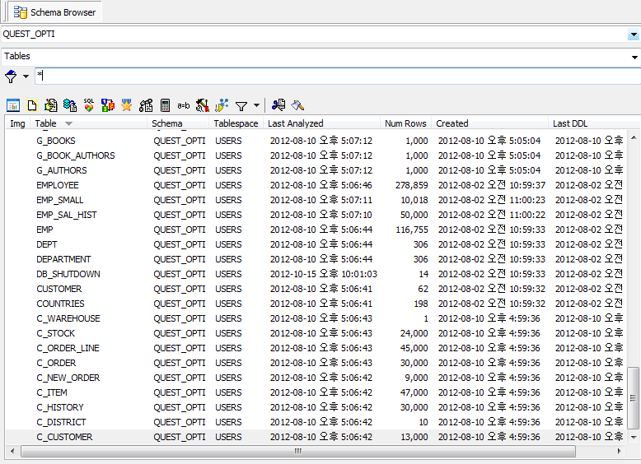
Task: Open the dropdown arrow beside the blue funnel
Action: coord(26,77)
